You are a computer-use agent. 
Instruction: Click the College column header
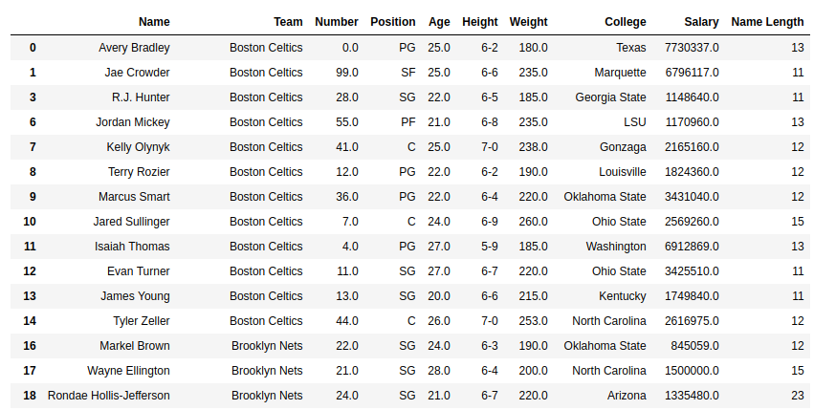[625, 22]
